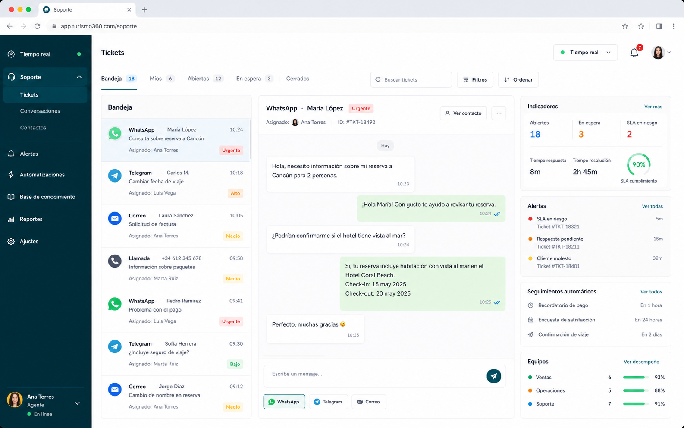Viewport: 684px width, 428px height.
Task: Expand the Ana Torres agent menu
Action: 77,403
